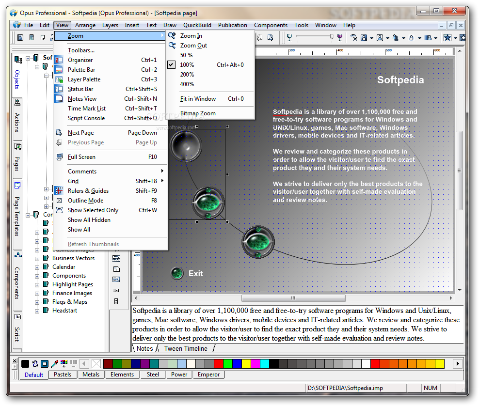Click into the notes text area
The image size is (479, 406).
point(297,324)
